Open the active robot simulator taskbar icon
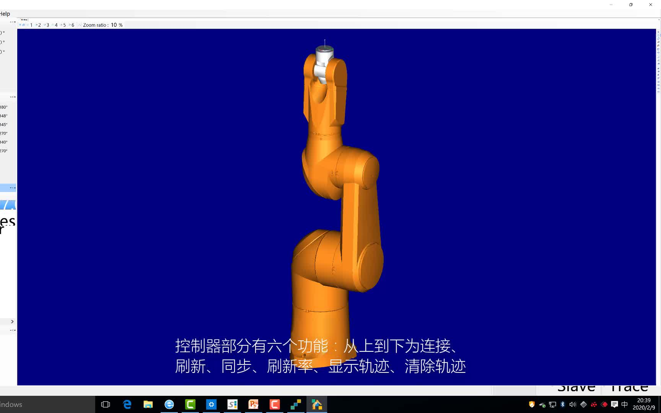This screenshot has width=661, height=413. 317,404
